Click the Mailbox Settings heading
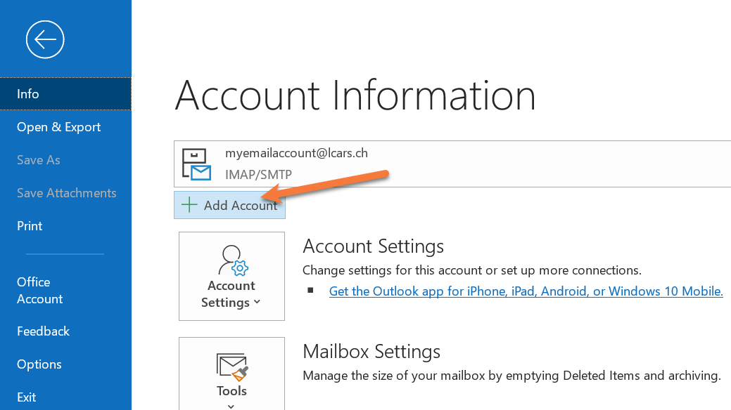 371,351
